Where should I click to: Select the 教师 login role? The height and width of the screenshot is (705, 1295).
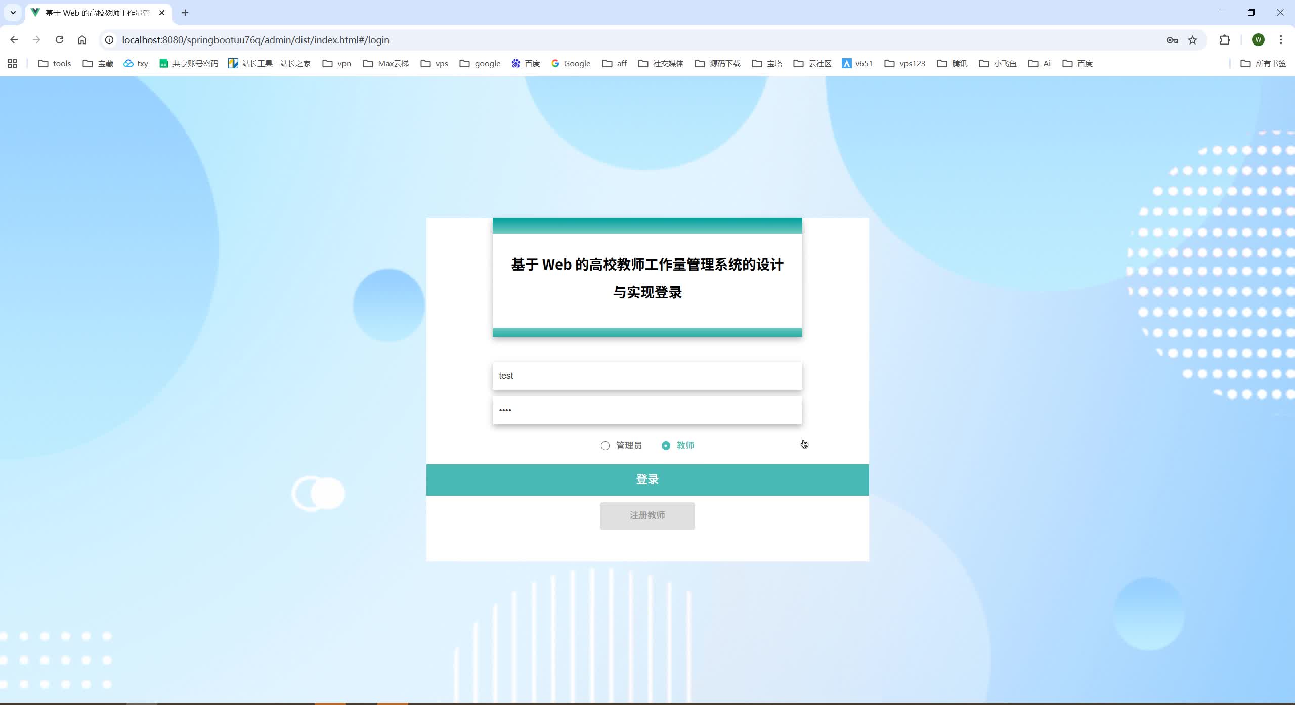point(665,446)
